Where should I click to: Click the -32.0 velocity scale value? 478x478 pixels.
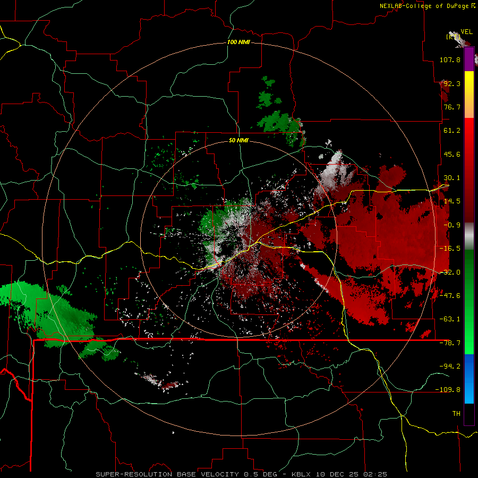coord(450,272)
